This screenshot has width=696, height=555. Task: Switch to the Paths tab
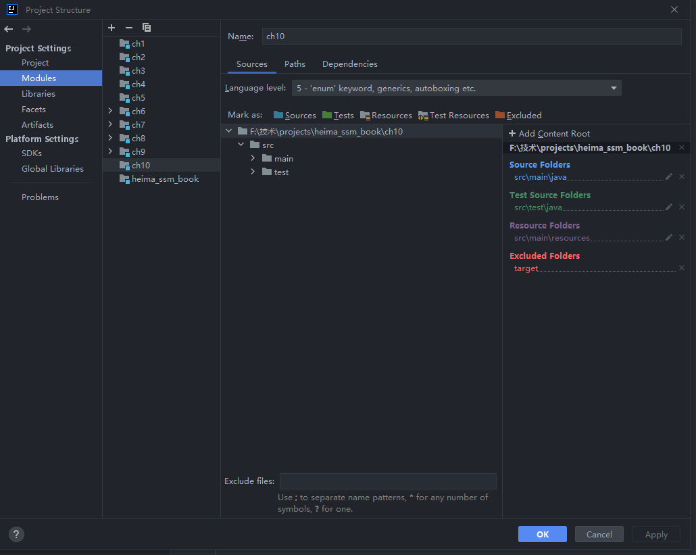pyautogui.click(x=295, y=64)
